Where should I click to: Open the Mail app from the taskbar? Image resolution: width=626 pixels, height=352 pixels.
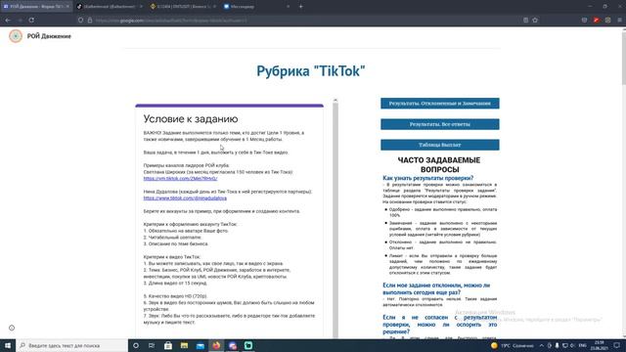201,345
